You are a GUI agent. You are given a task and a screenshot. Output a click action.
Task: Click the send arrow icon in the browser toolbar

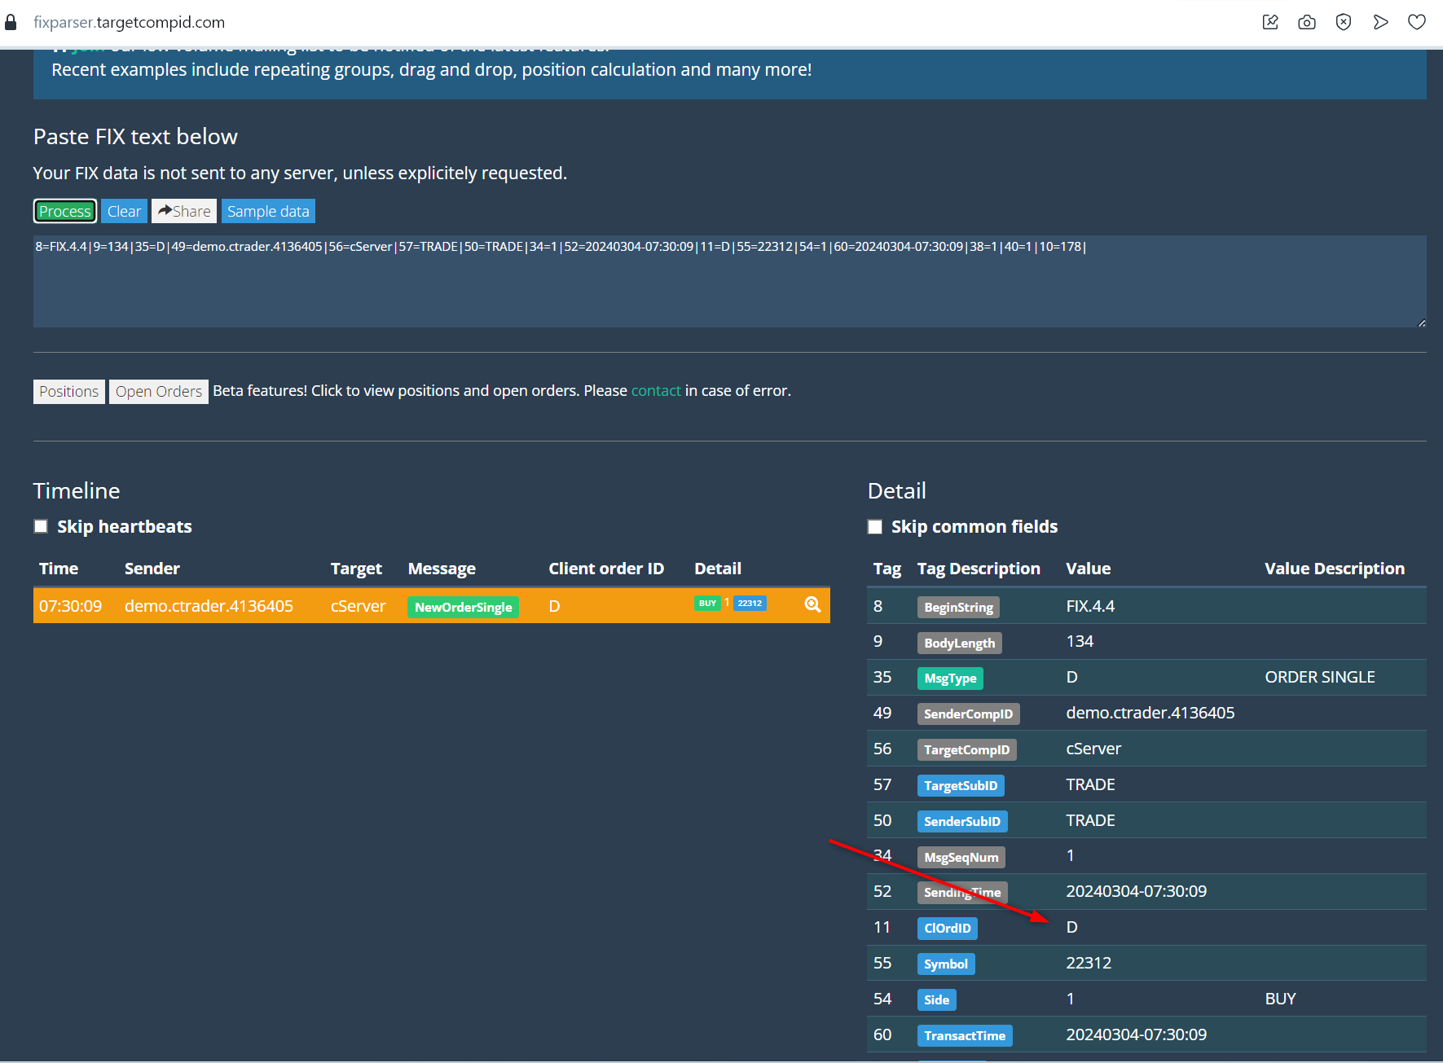(1380, 22)
